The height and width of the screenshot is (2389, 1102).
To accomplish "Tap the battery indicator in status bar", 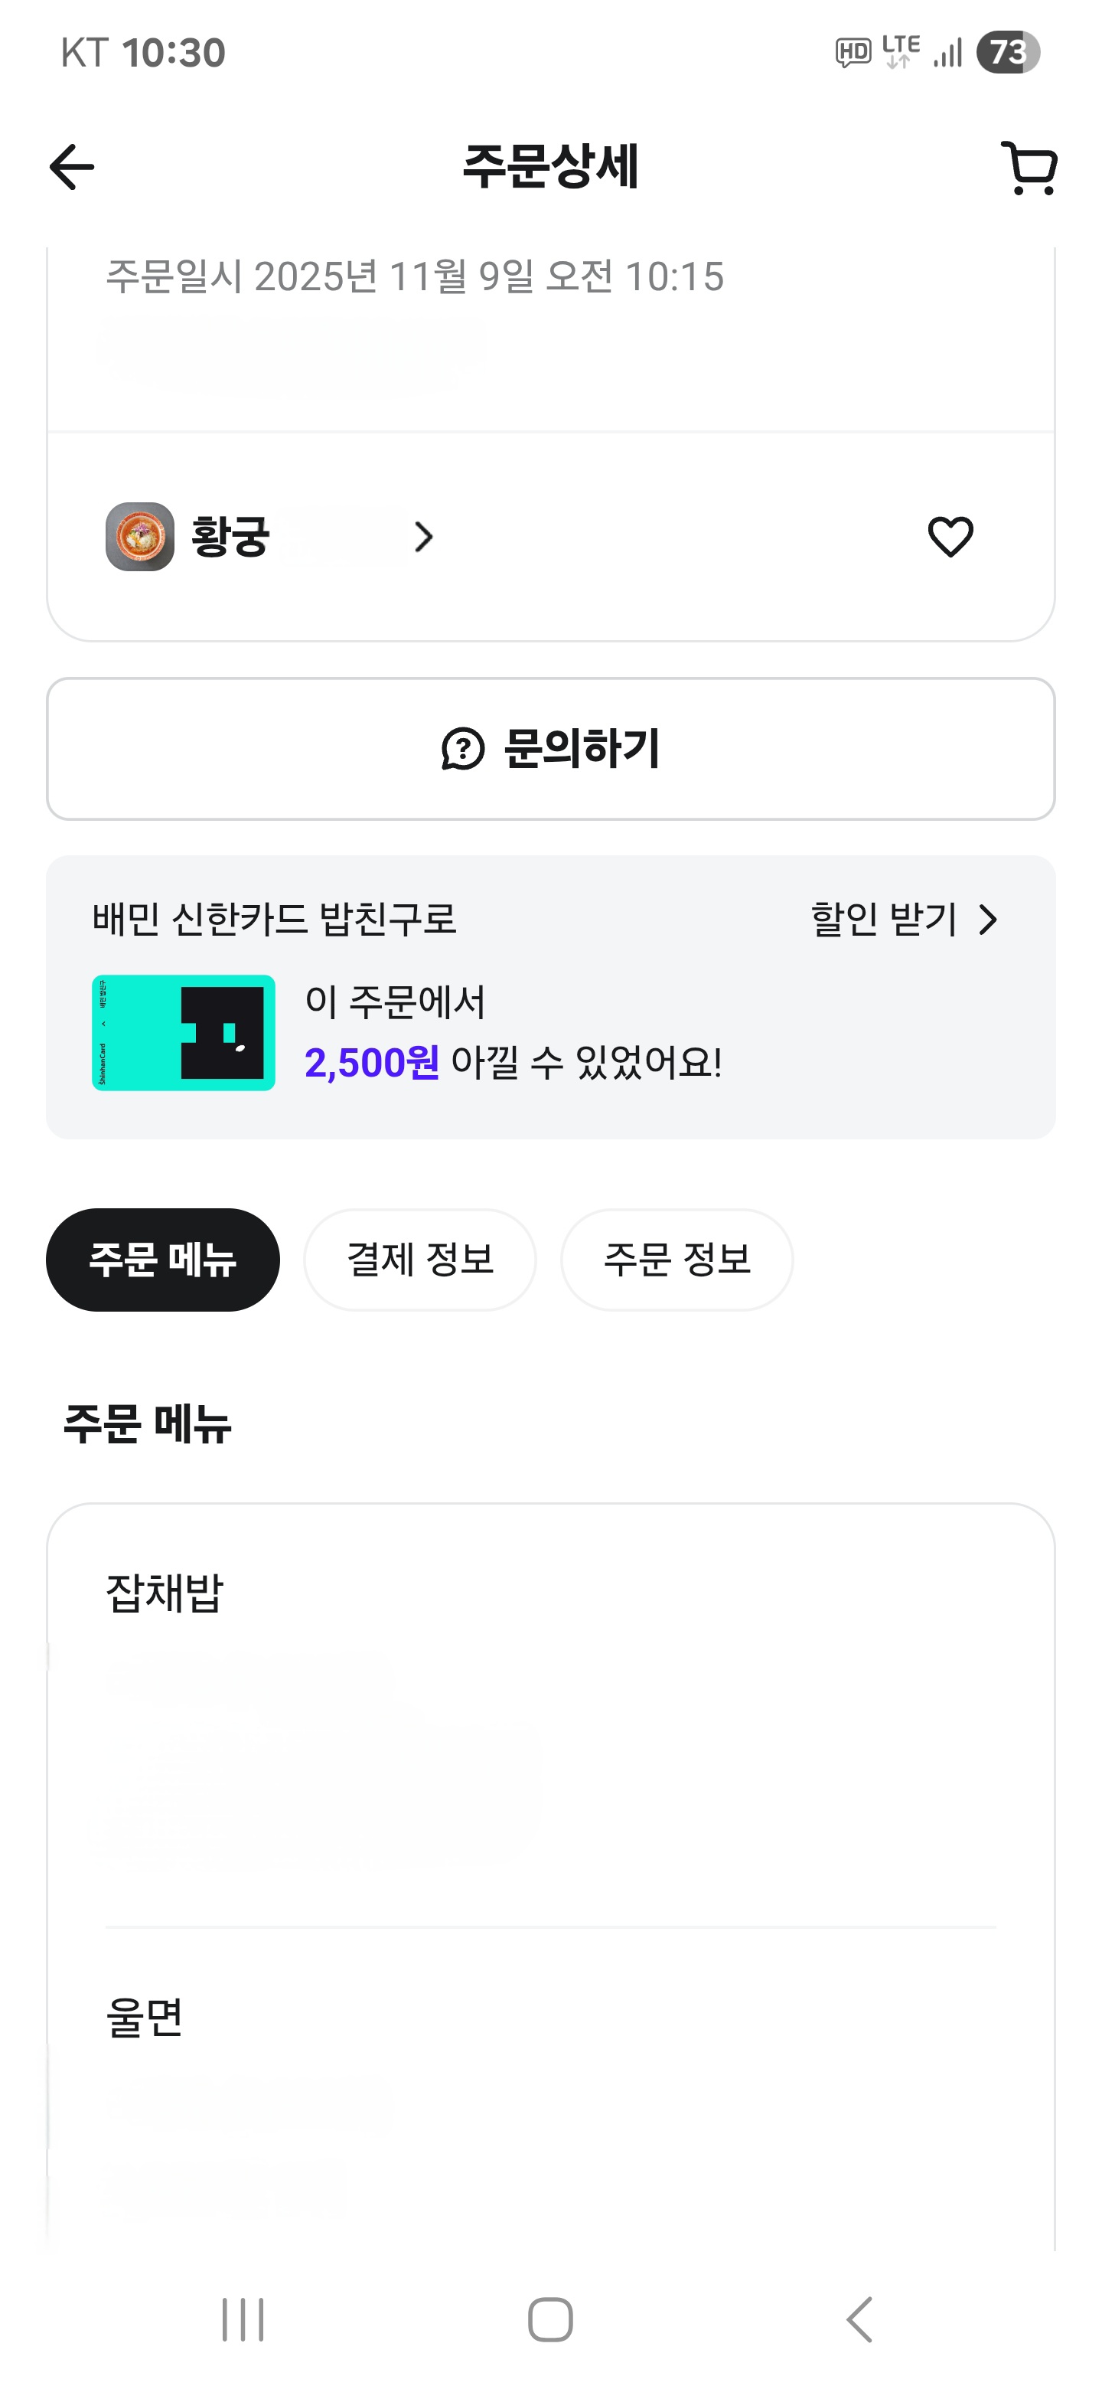I will [x=1007, y=52].
